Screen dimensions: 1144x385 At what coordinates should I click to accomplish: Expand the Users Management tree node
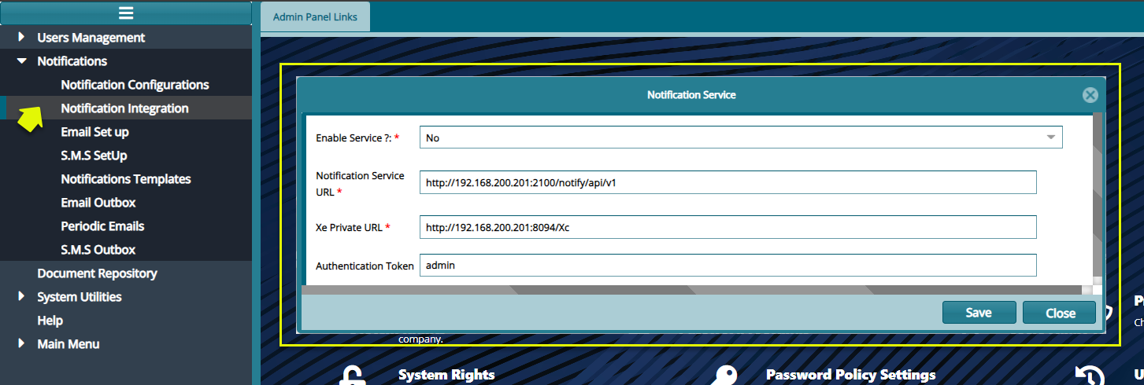pos(21,37)
